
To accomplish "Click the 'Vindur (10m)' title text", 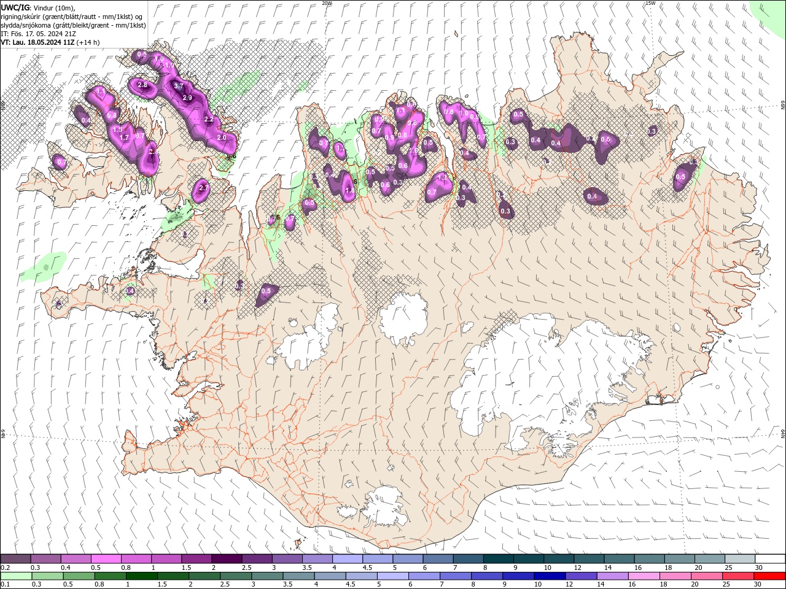I will click(53, 7).
